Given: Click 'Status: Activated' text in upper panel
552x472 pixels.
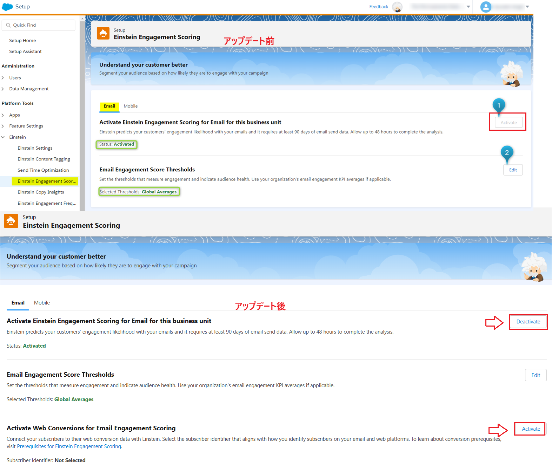Looking at the screenshot, I should [x=117, y=144].
